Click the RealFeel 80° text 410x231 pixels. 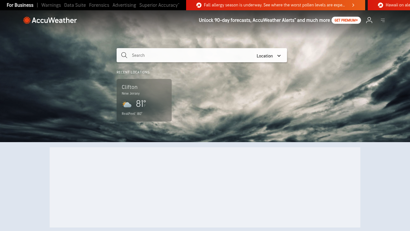[x=132, y=114]
